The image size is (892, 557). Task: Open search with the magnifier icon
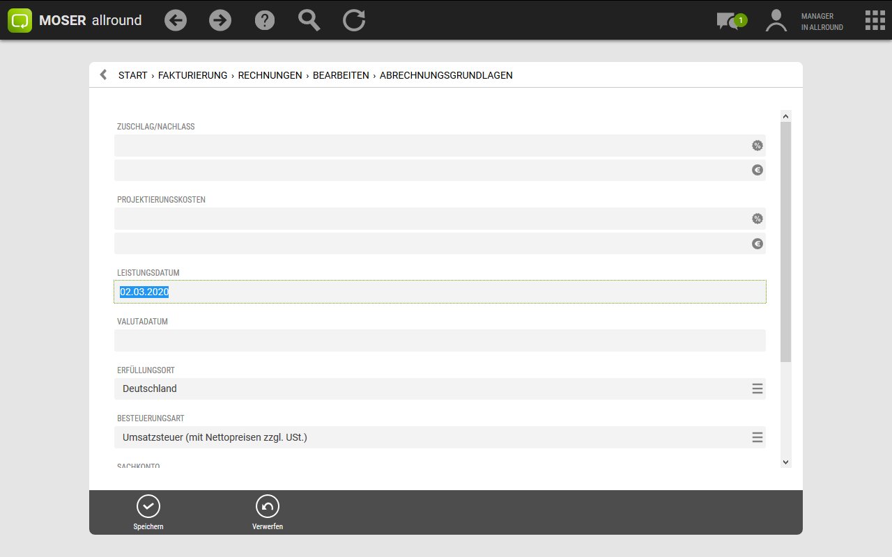309,20
